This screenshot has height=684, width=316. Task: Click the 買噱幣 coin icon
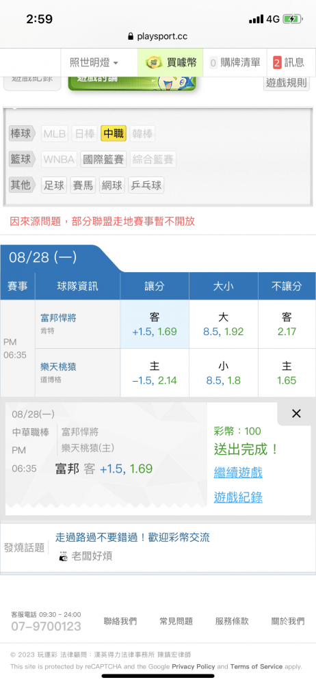[x=154, y=63]
